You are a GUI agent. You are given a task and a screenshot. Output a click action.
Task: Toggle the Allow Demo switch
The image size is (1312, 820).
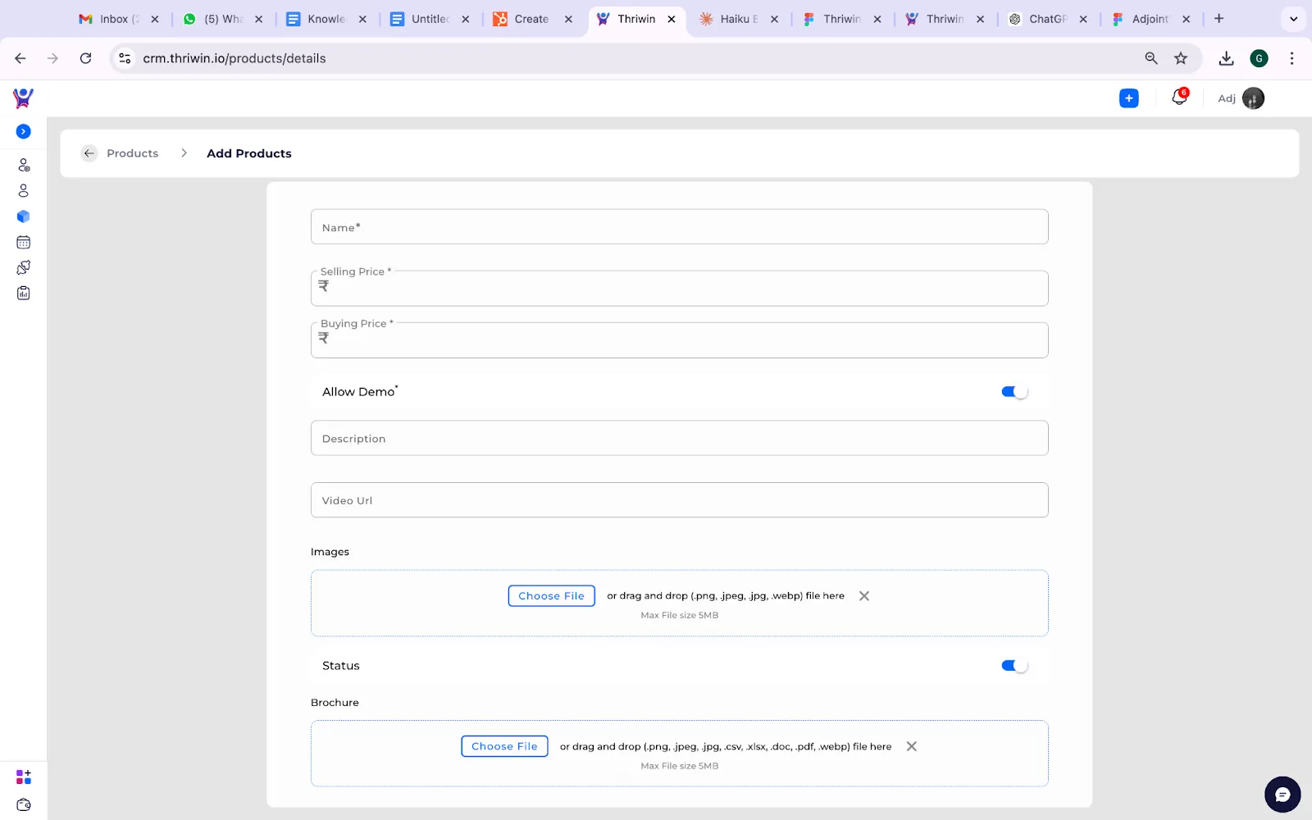[1014, 392]
